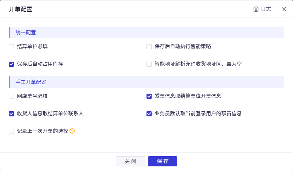Viewport: 293px width, 170px height.
Task: Uncheck 保存后自动占用库存 checkbox
Action: pos(11,64)
